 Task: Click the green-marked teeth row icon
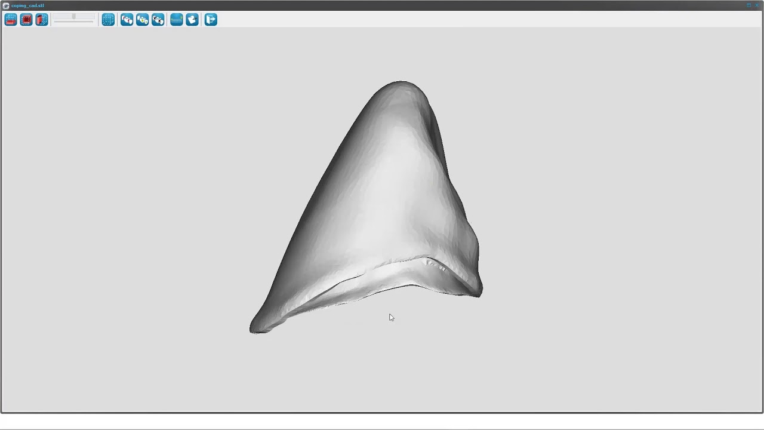[x=143, y=20]
